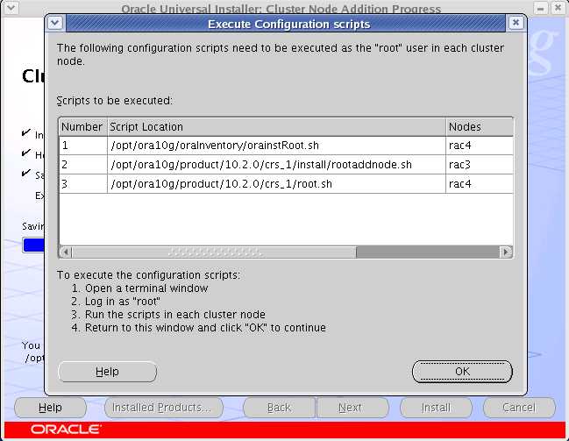Click number 3 cell in scripts table
The height and width of the screenshot is (441, 569).
83,184
